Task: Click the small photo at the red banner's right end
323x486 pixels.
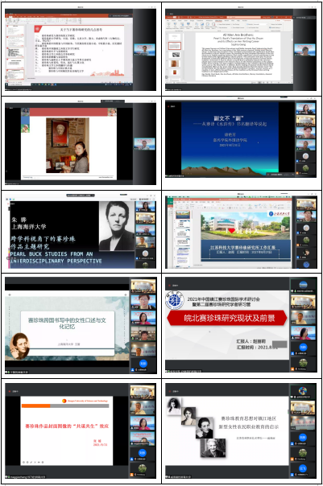Action: (112, 112)
